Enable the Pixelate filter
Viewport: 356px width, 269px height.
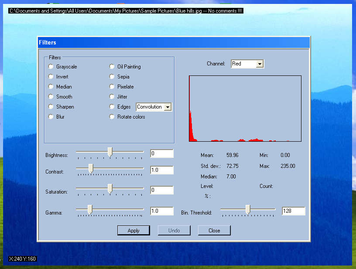[112, 87]
